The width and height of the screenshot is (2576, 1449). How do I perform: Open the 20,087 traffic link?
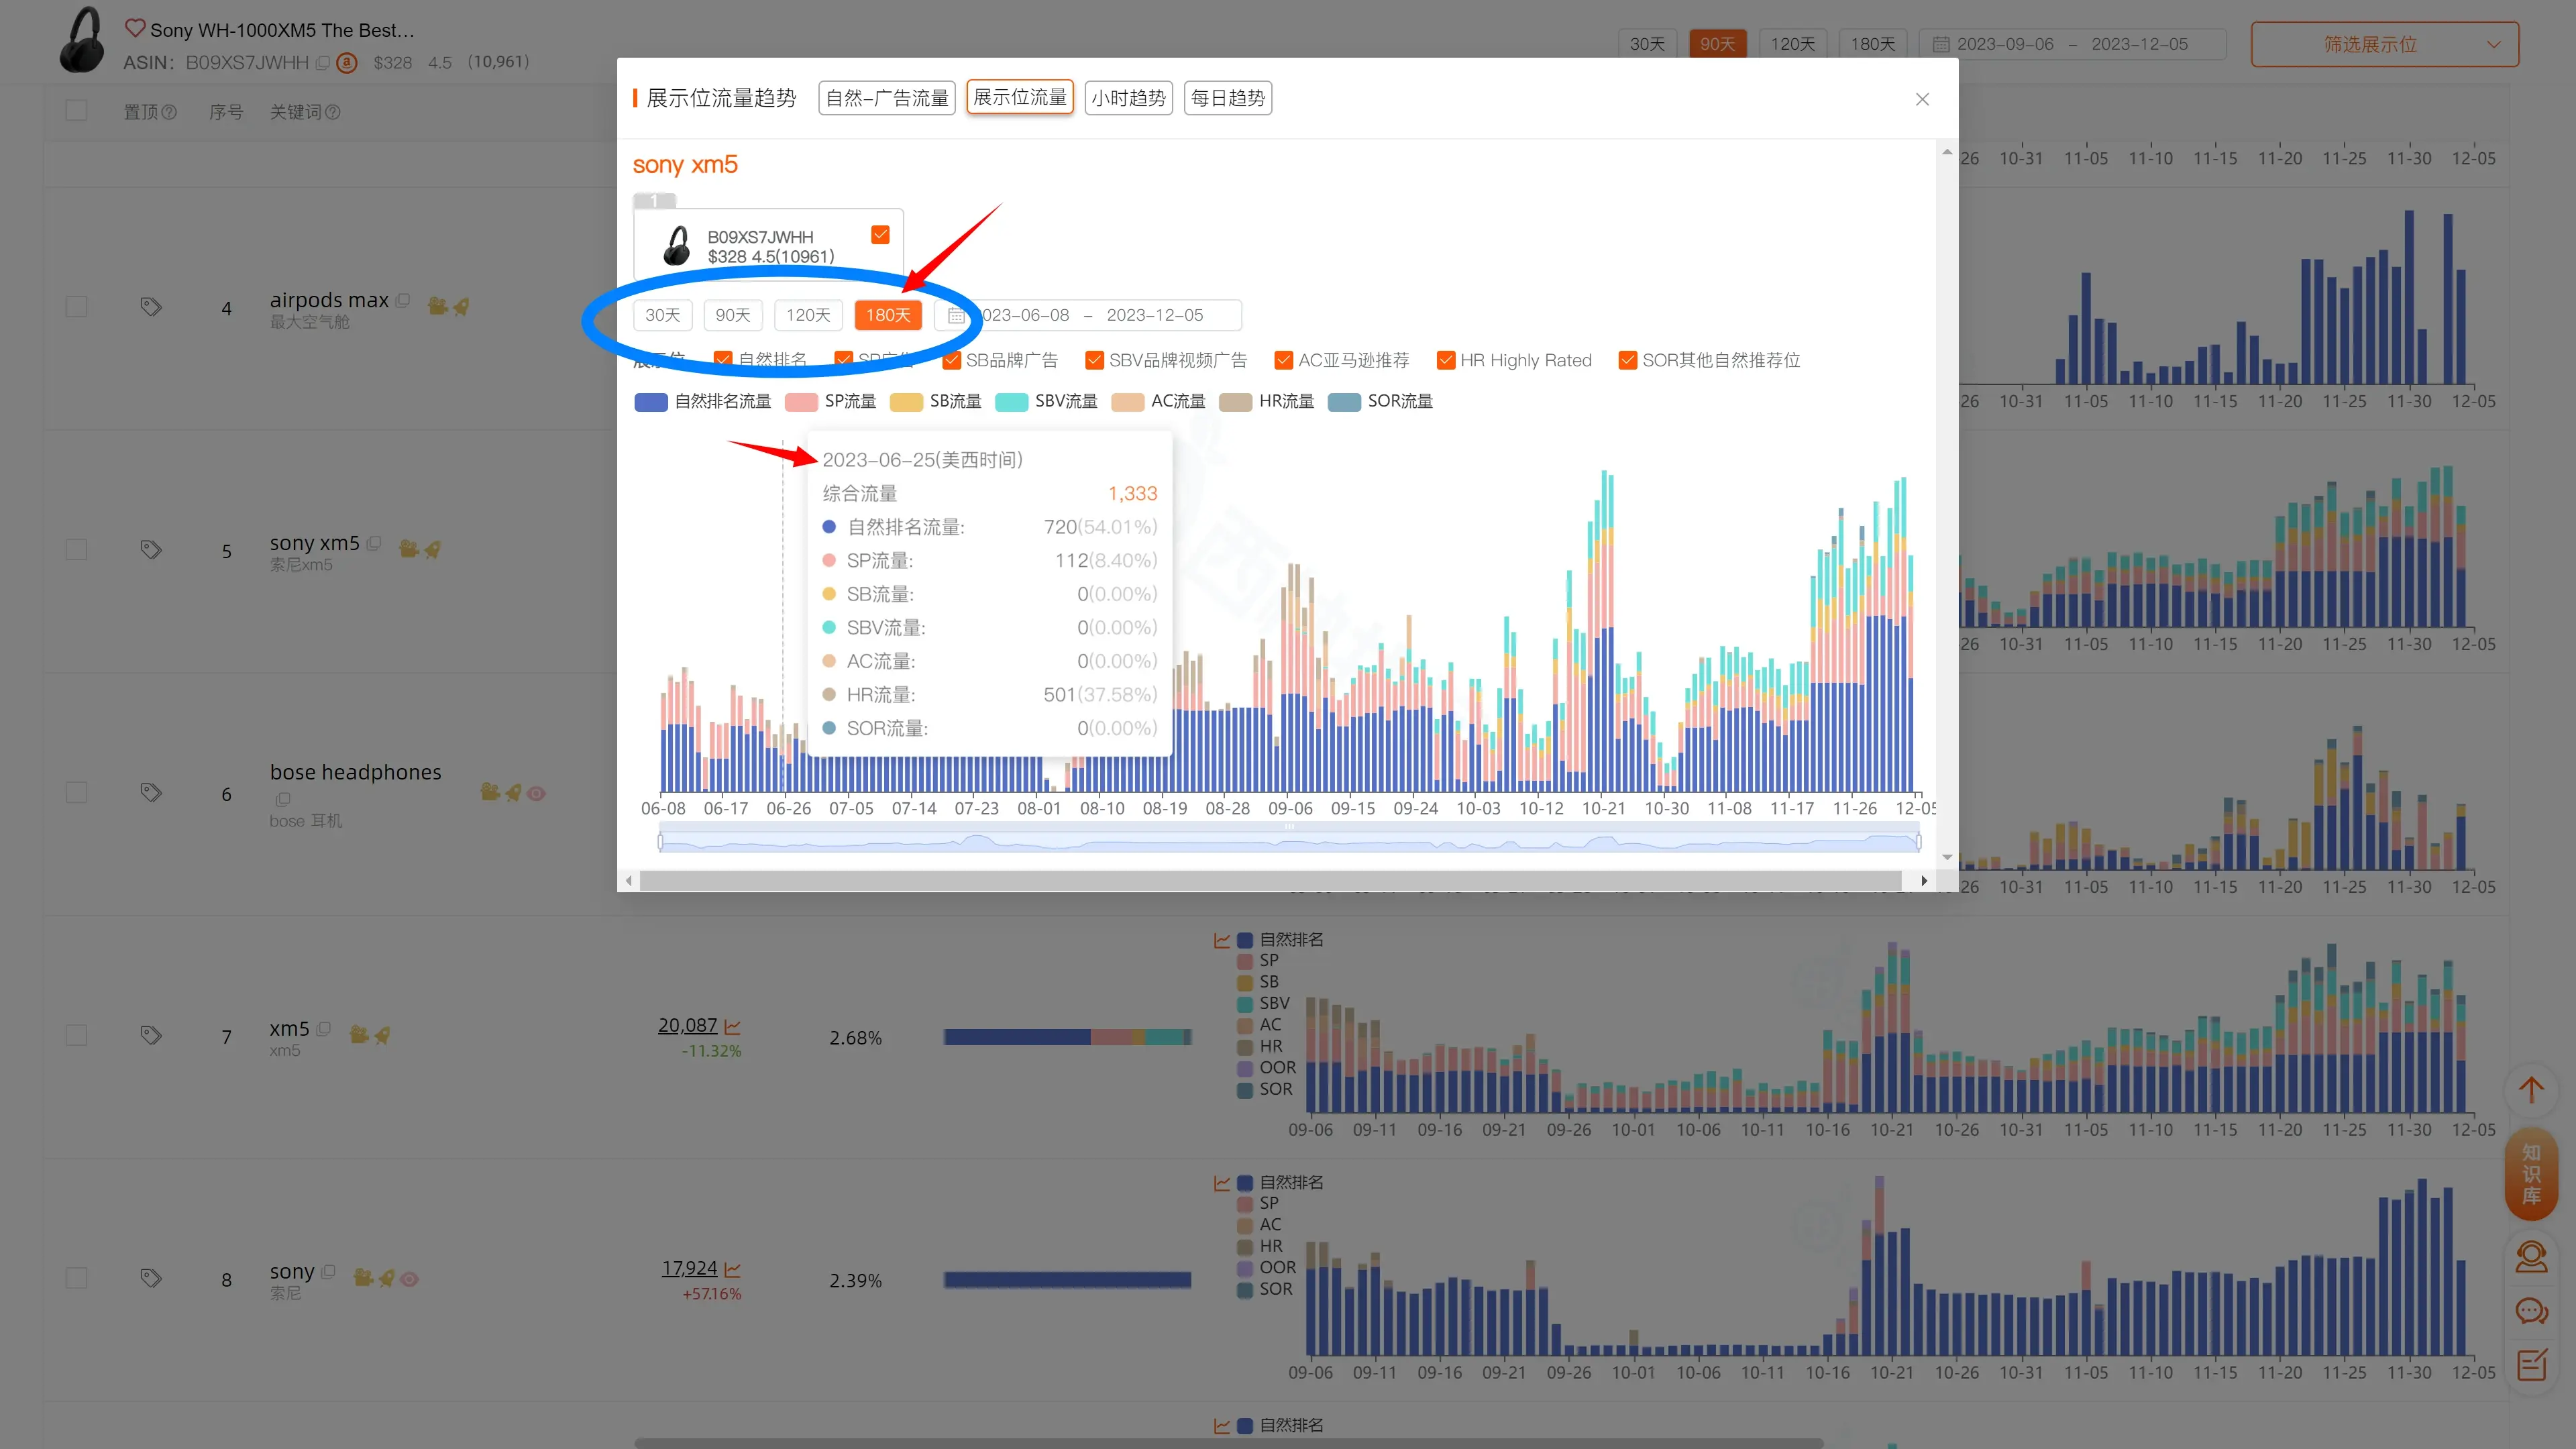pos(687,1025)
